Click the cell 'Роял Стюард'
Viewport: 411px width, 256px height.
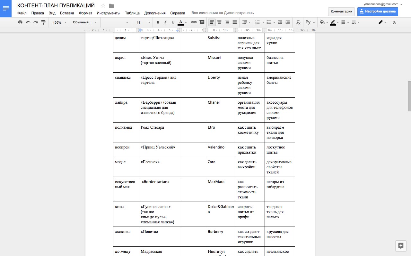159,132
